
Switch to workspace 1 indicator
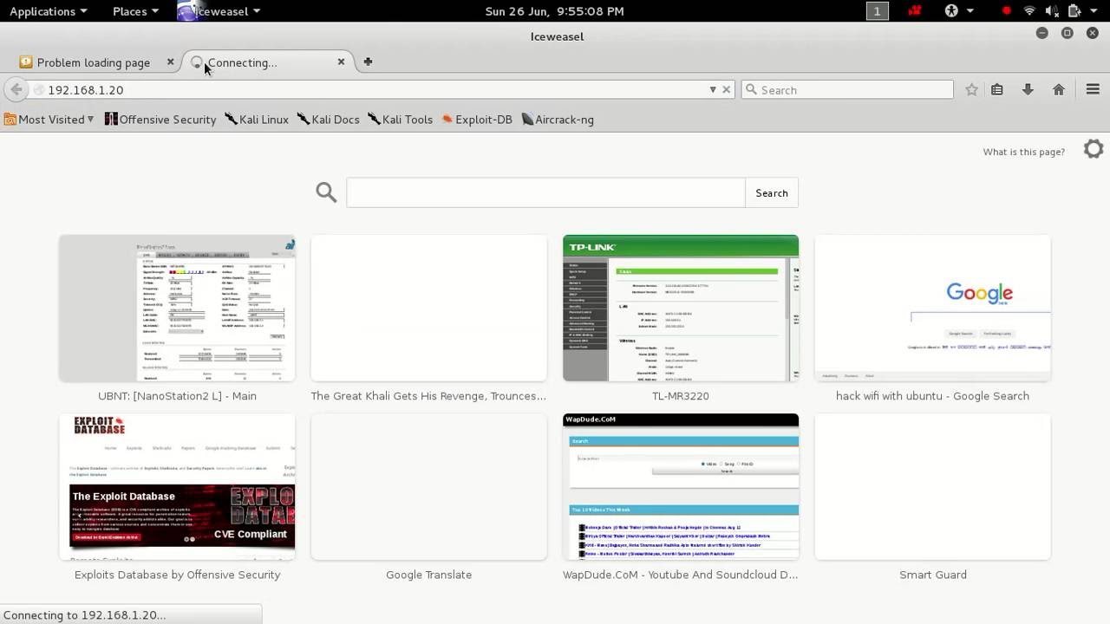(x=877, y=11)
